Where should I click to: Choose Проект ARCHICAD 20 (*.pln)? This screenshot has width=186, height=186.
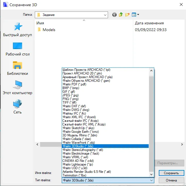pyautogui.click(x=105, y=73)
